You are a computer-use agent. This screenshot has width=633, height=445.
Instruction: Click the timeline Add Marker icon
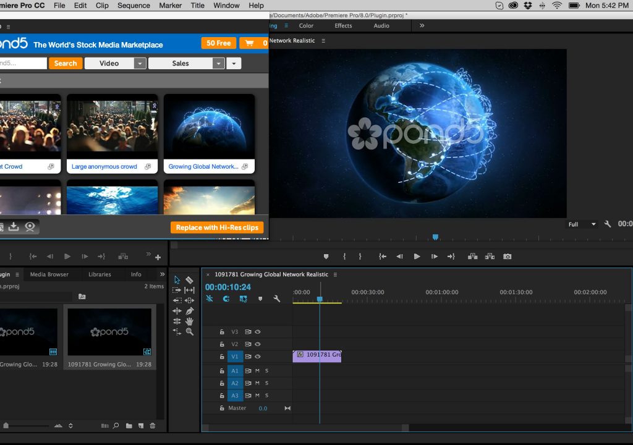tap(260, 299)
